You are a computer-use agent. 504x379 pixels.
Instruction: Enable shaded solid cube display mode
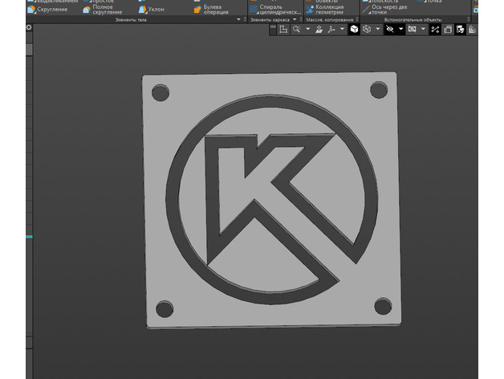(x=354, y=29)
